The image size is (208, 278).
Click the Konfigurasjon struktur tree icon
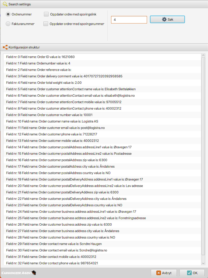point(5,47)
